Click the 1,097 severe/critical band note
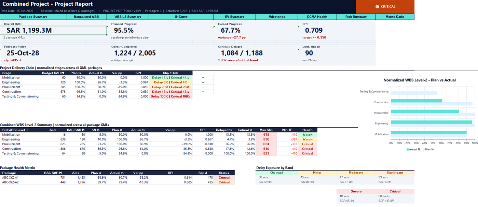478x207 pixels. click(x=238, y=60)
